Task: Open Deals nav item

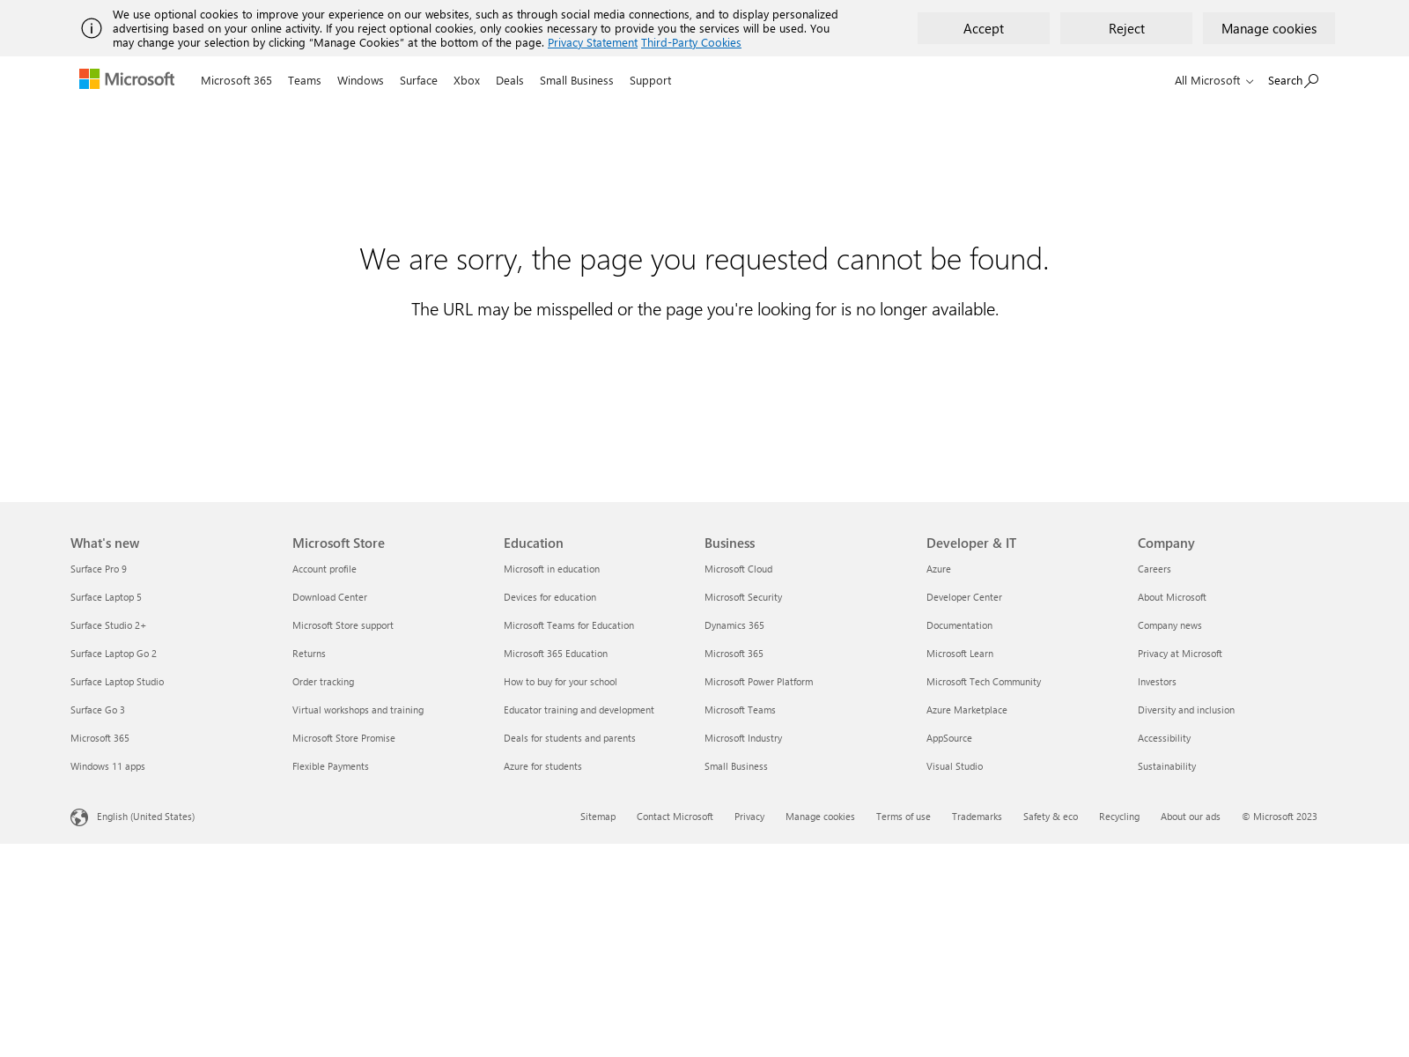Action: (510, 80)
